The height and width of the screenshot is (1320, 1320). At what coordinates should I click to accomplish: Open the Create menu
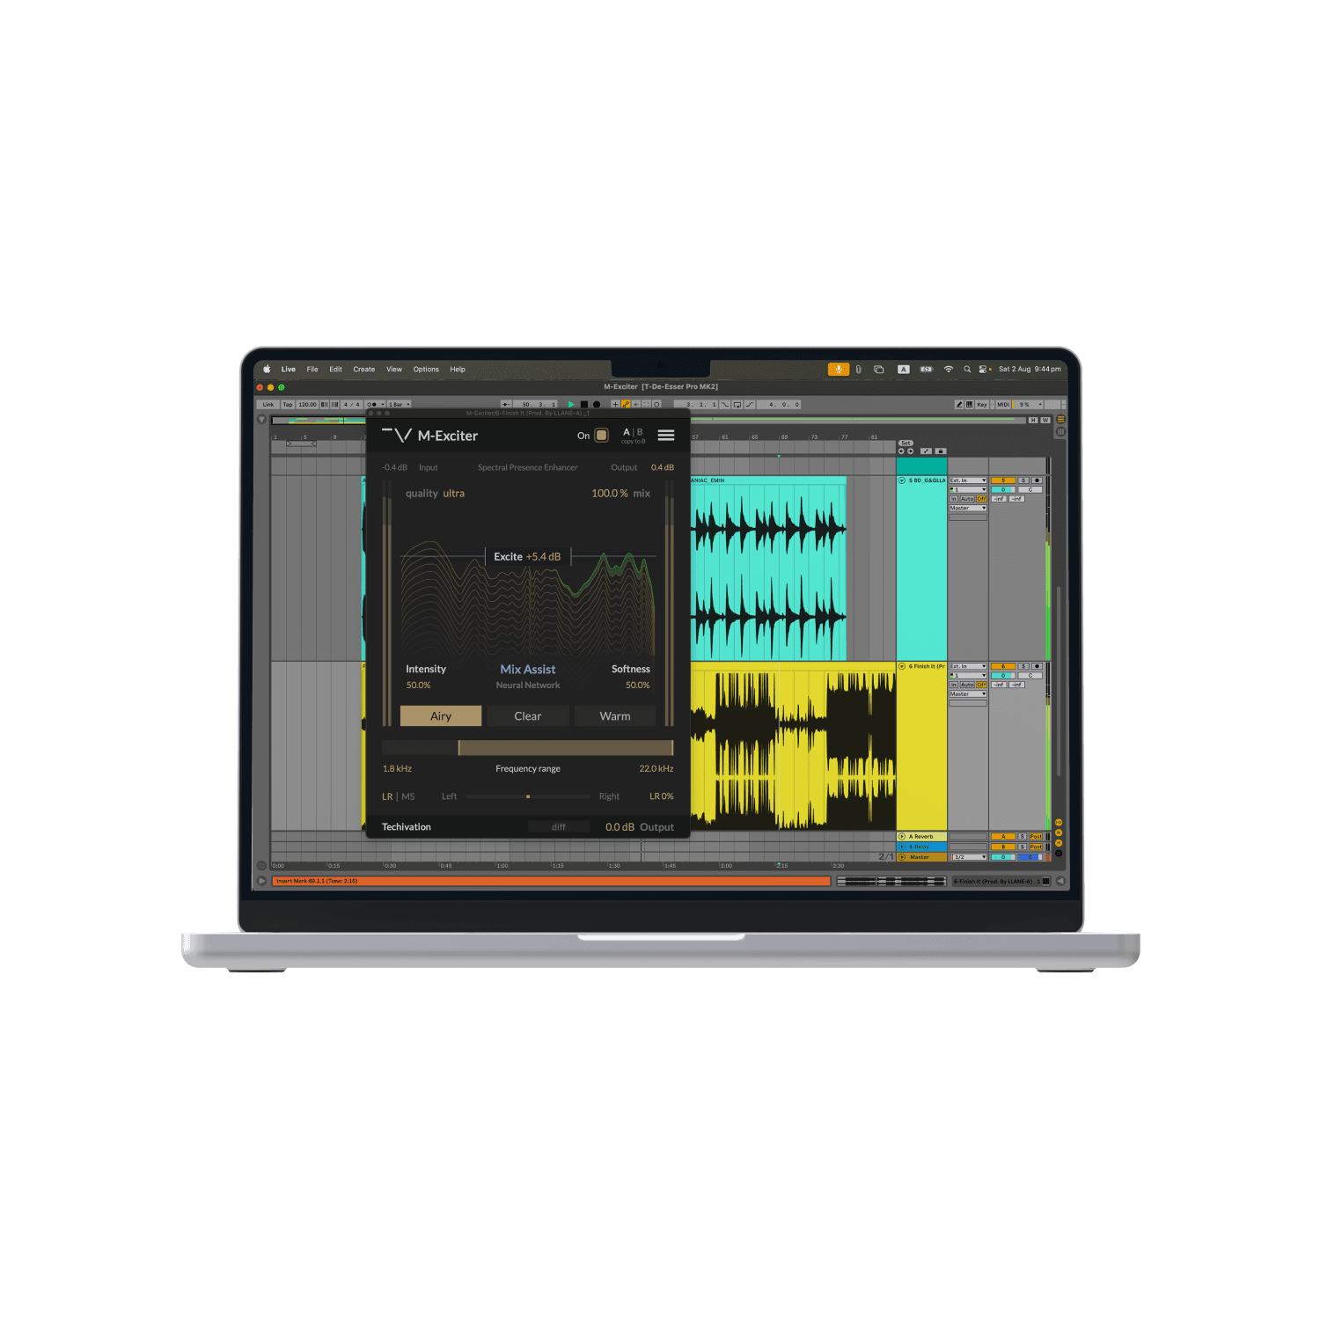[x=363, y=370]
